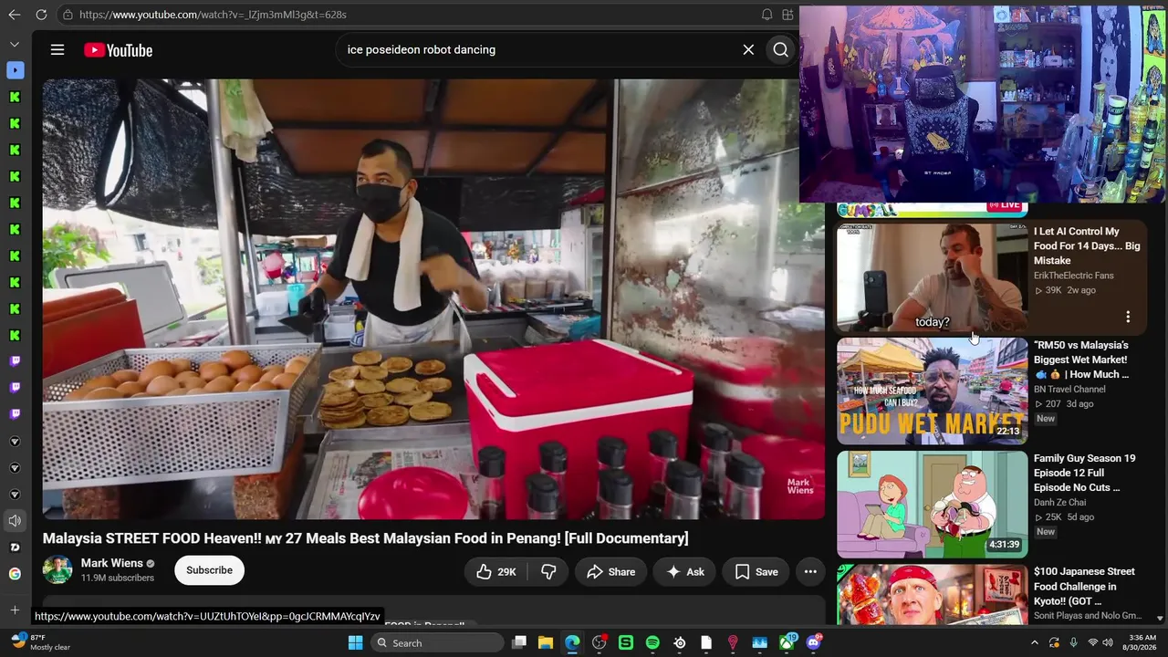Open the taskbar clock and calendar
The image size is (1168, 657).
[x=1142, y=642]
